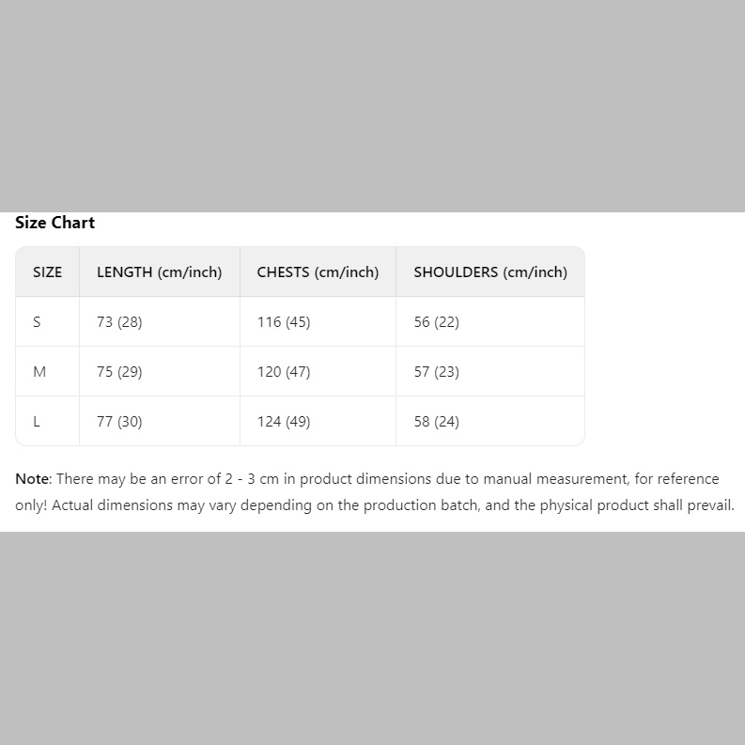745x745 pixels.
Task: Select the 57 (23) shoulders cell
Action: [x=437, y=372]
